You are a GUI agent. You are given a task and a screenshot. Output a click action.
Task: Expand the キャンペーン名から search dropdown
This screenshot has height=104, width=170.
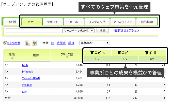tap(79, 31)
